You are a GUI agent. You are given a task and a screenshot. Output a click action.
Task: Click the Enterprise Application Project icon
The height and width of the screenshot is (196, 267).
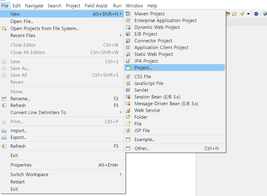128,20
